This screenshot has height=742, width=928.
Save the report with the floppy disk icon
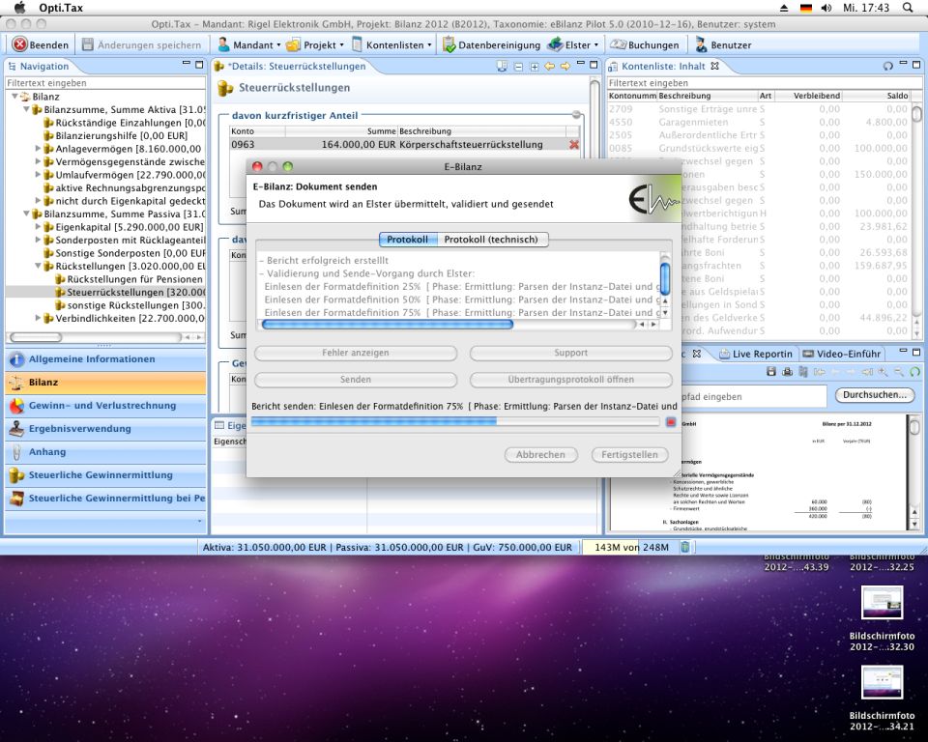click(x=771, y=372)
